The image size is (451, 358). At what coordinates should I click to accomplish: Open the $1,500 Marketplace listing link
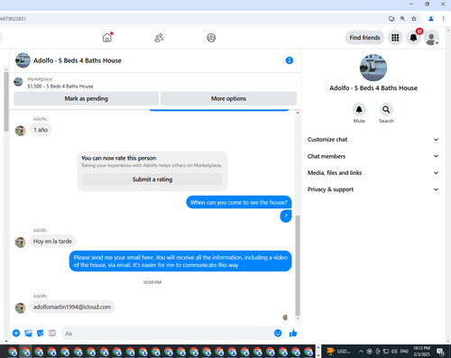[60, 87]
